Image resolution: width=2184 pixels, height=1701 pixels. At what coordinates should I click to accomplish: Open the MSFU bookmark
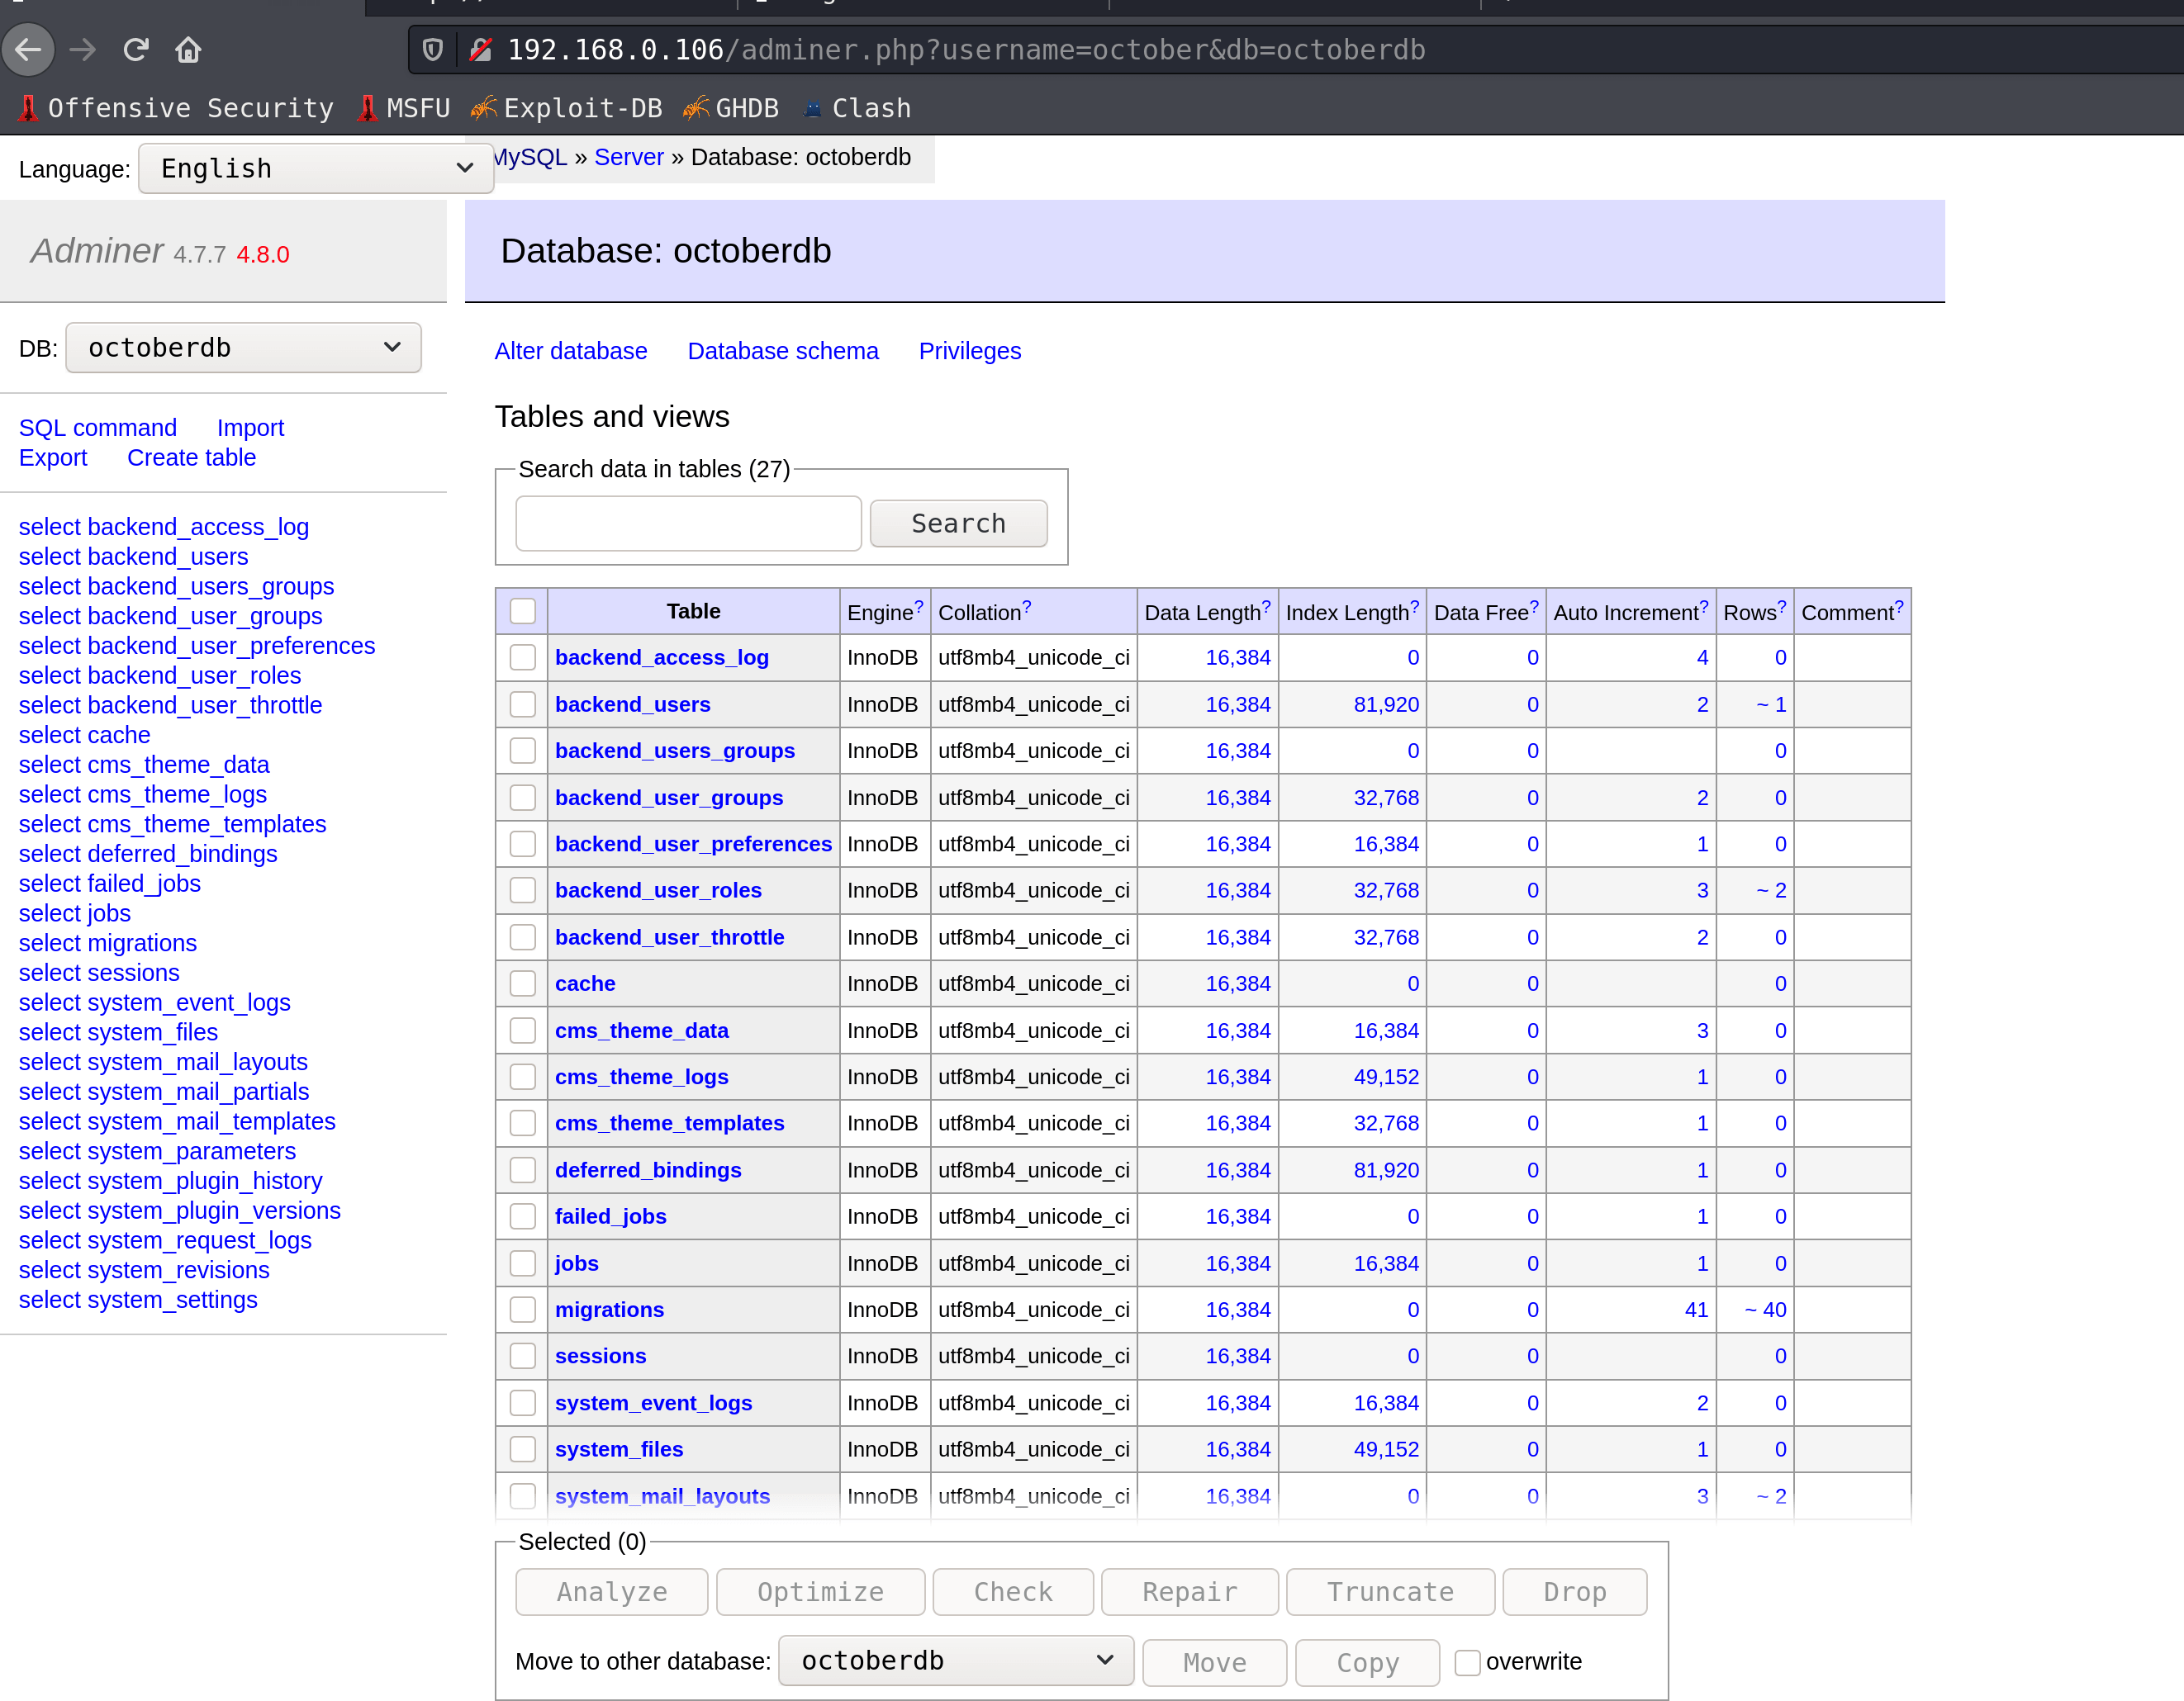(x=404, y=108)
